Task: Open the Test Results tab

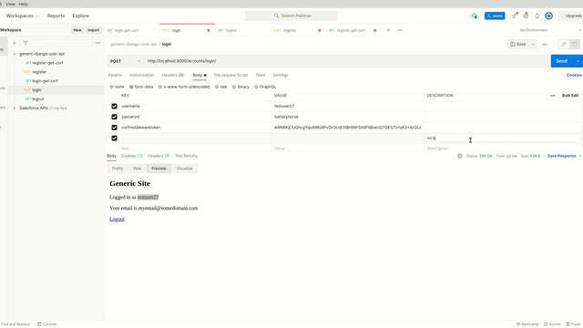Action: click(186, 156)
